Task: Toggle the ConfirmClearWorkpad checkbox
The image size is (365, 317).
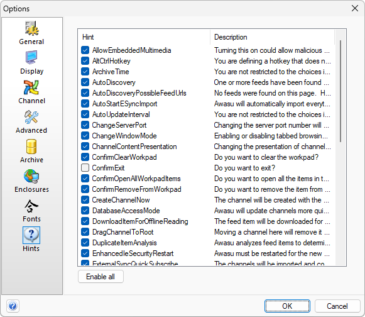Action: 85,157
